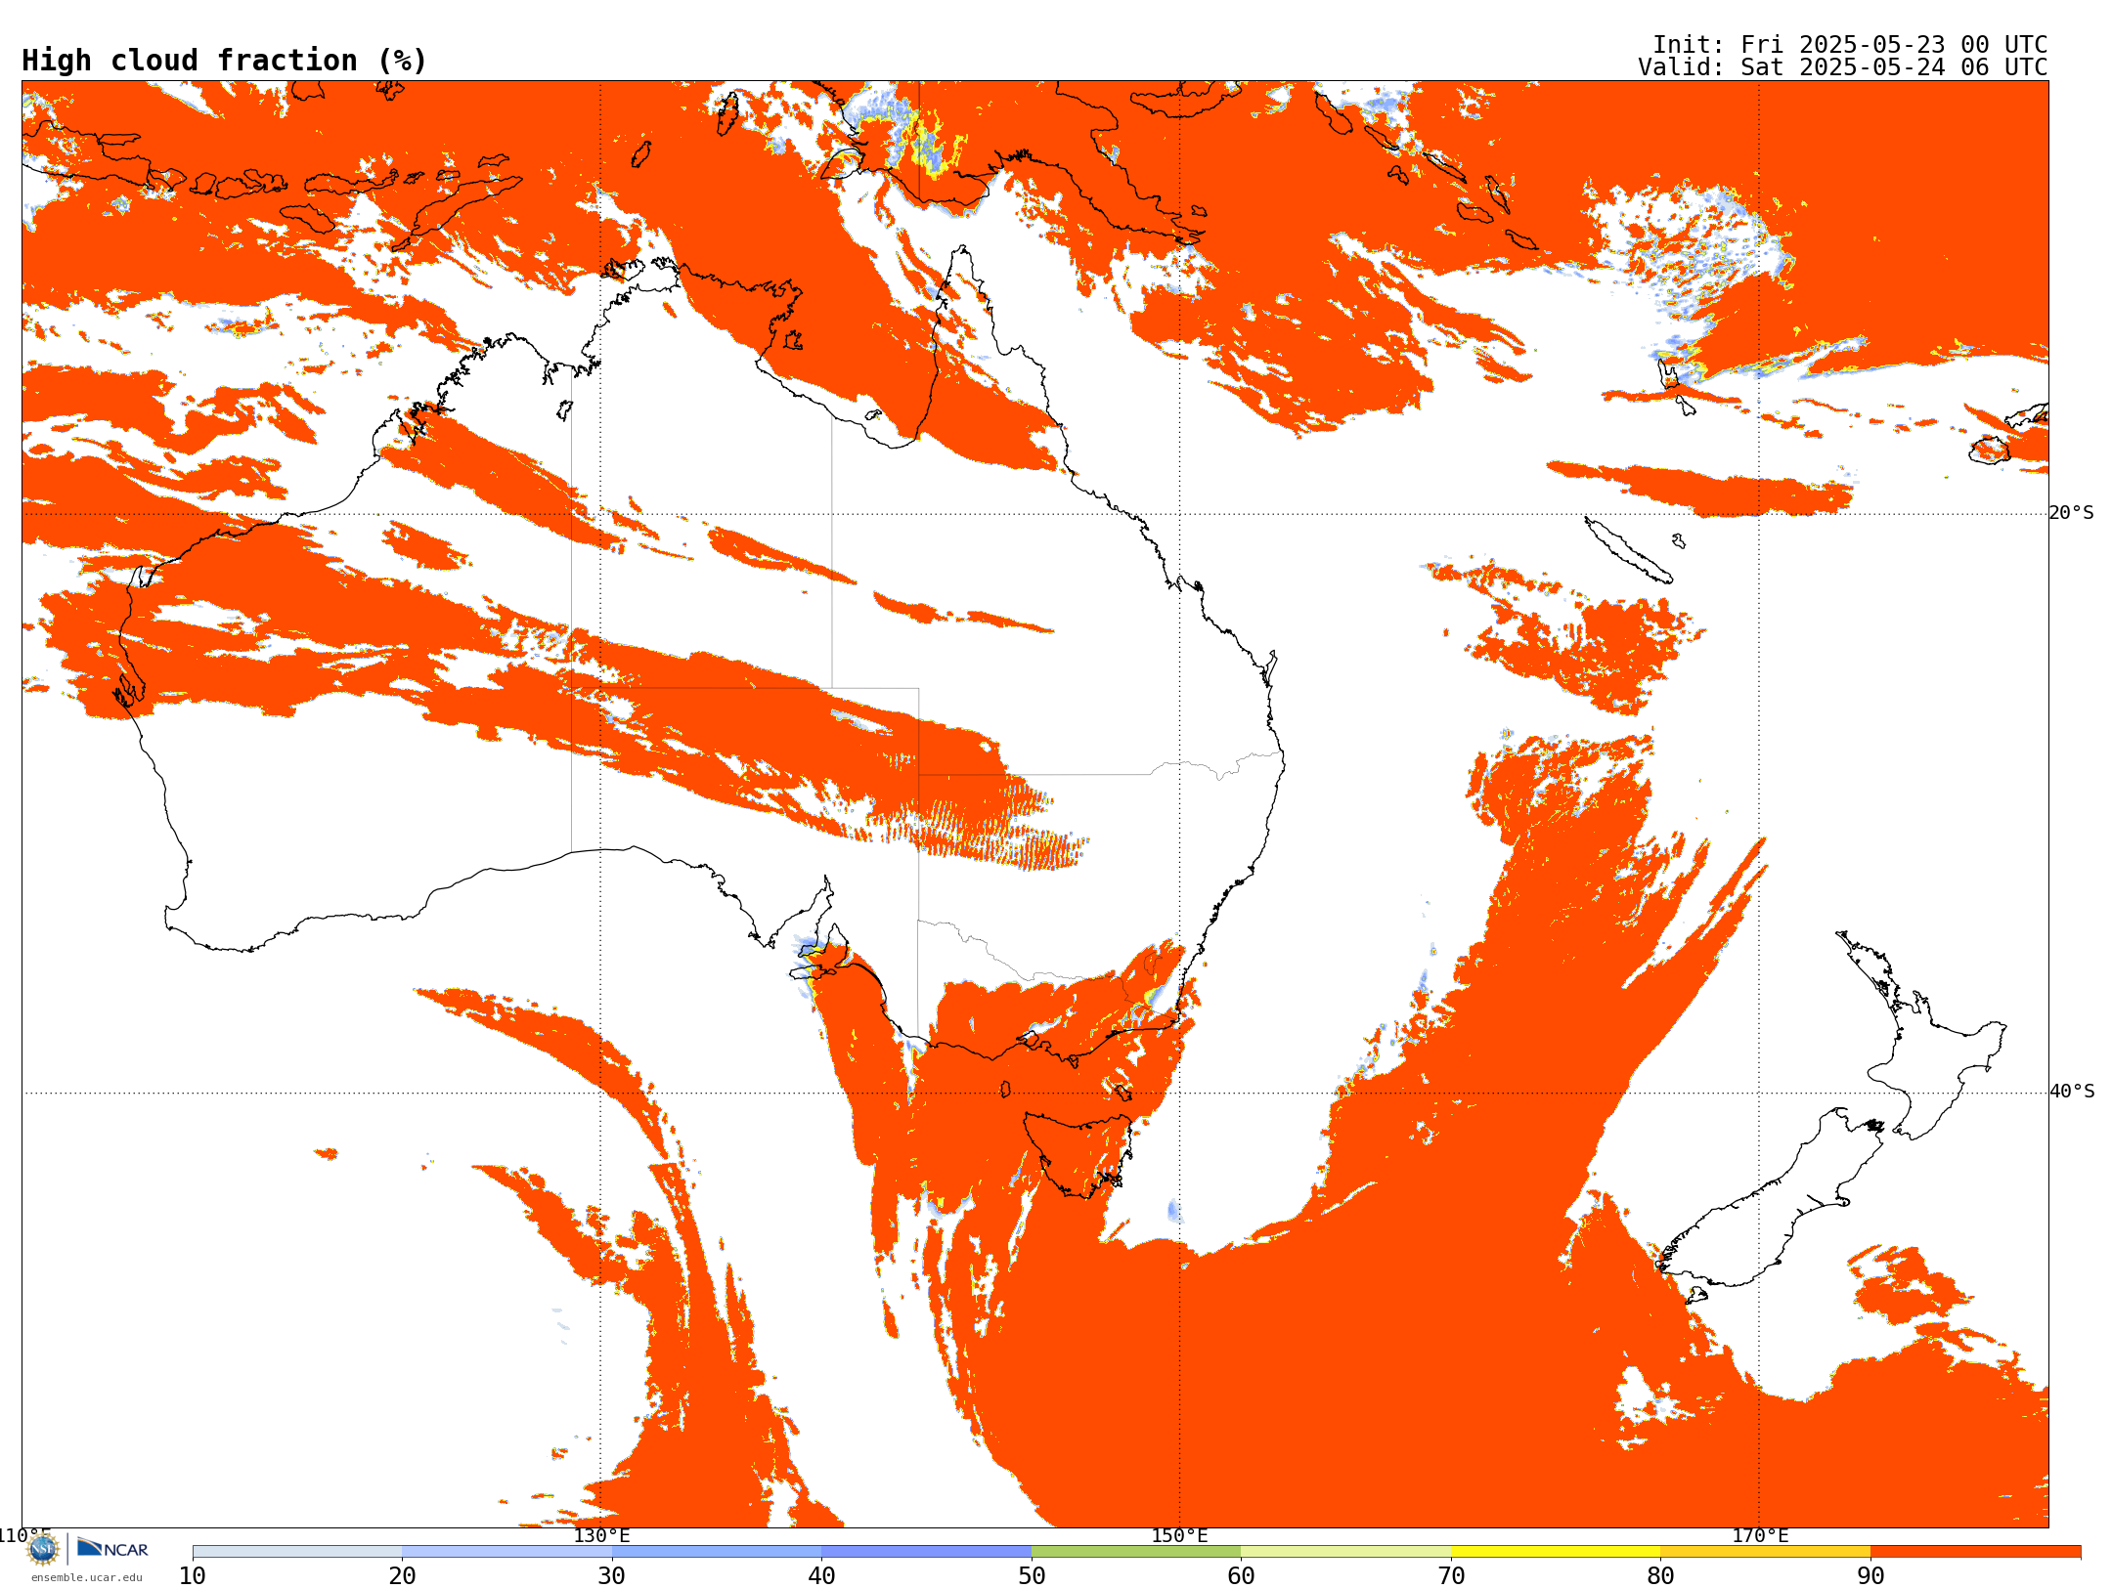This screenshot has height=1589, width=2112.
Task: Click the 60-70 pale yellow colorbar segment
Action: coord(1345,1552)
